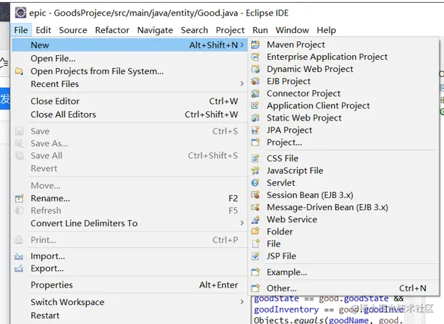Click the Maven Project icon
This screenshot has height=324, width=444.
255,44
